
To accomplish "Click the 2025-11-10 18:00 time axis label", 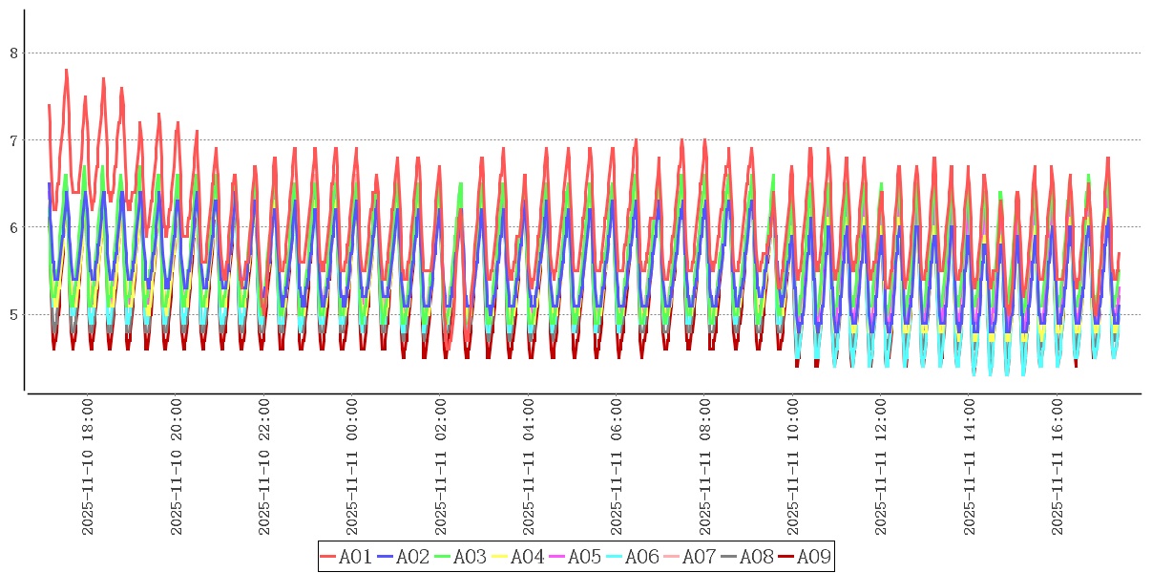I will 88,467.
